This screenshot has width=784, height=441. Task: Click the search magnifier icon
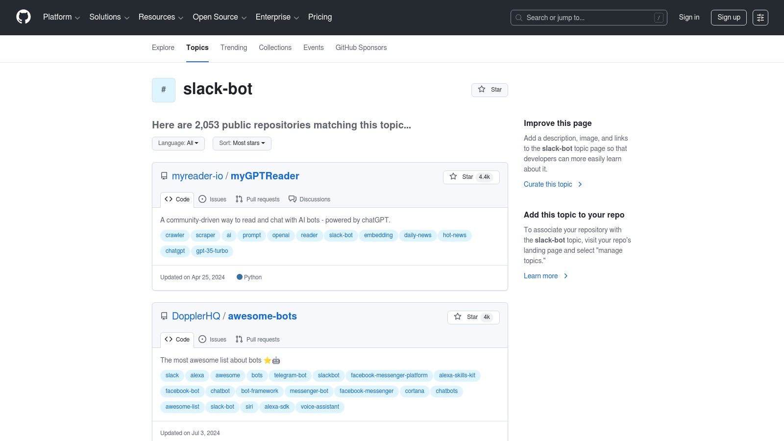coord(519,18)
